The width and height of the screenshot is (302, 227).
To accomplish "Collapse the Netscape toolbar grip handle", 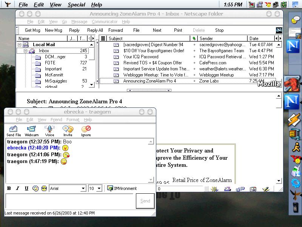I will click(x=17, y=30).
